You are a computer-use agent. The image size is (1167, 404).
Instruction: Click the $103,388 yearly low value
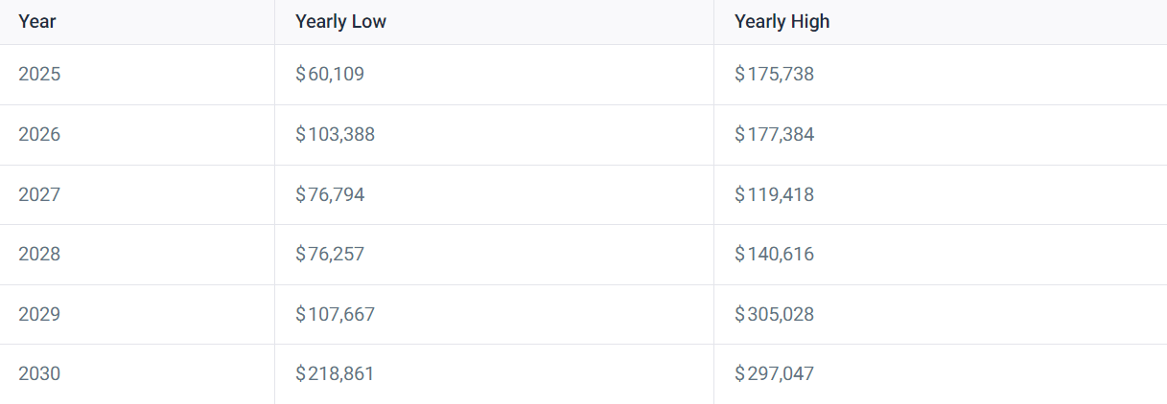(x=335, y=134)
